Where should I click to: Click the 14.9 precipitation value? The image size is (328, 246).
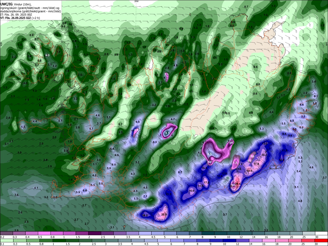point(200,186)
